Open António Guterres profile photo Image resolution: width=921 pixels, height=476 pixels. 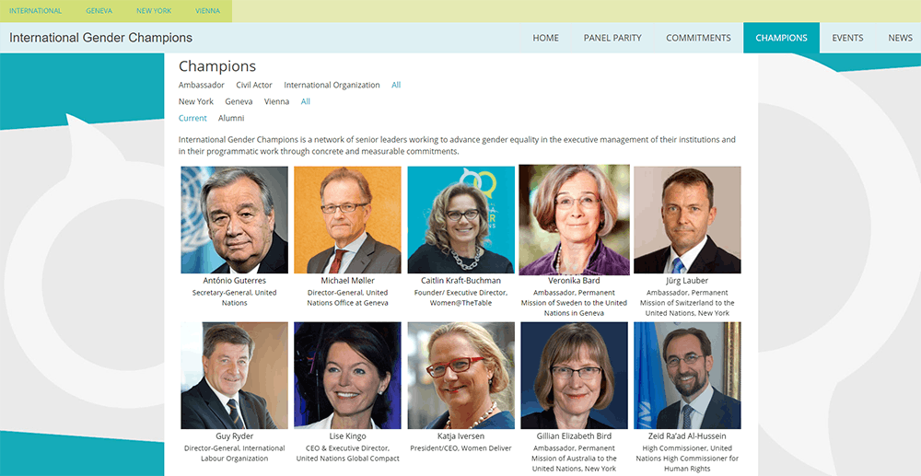234,219
